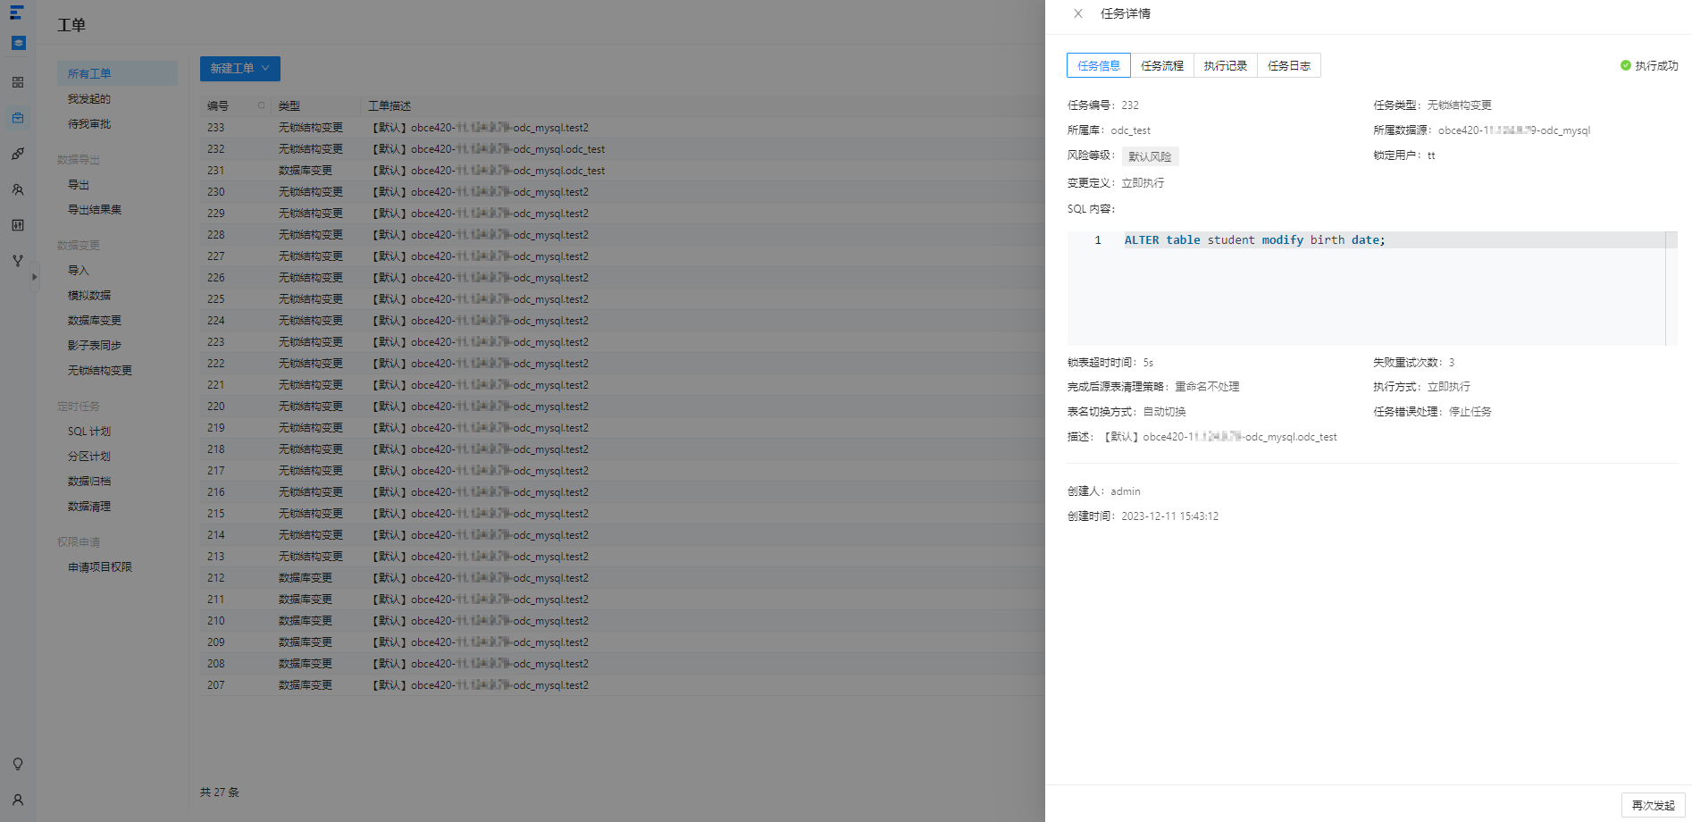Select the work order briefcase icon

(x=18, y=118)
